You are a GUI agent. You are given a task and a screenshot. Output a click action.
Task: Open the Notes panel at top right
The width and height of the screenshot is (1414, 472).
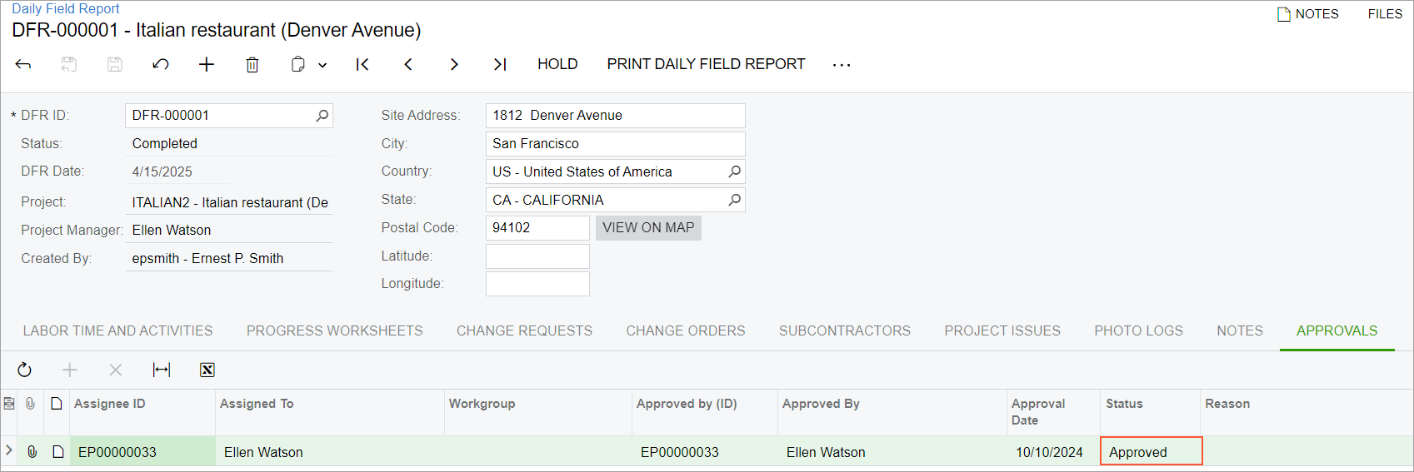coord(1308,14)
